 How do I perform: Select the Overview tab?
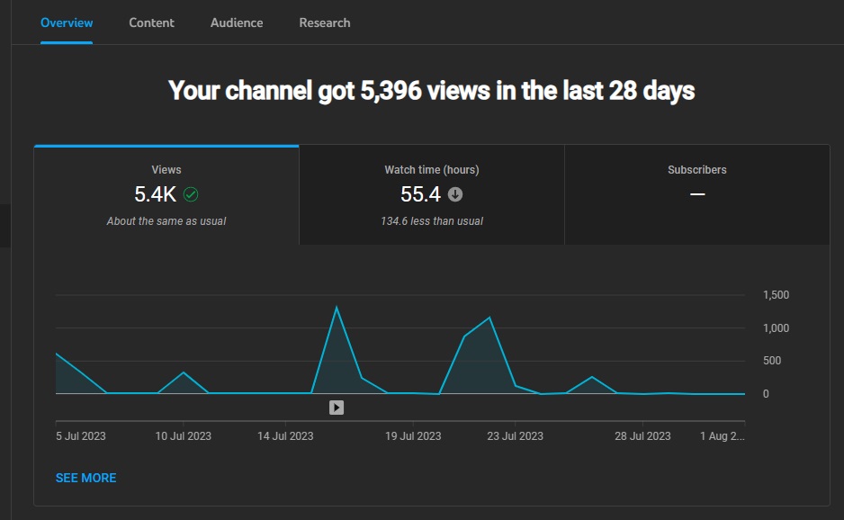click(67, 22)
